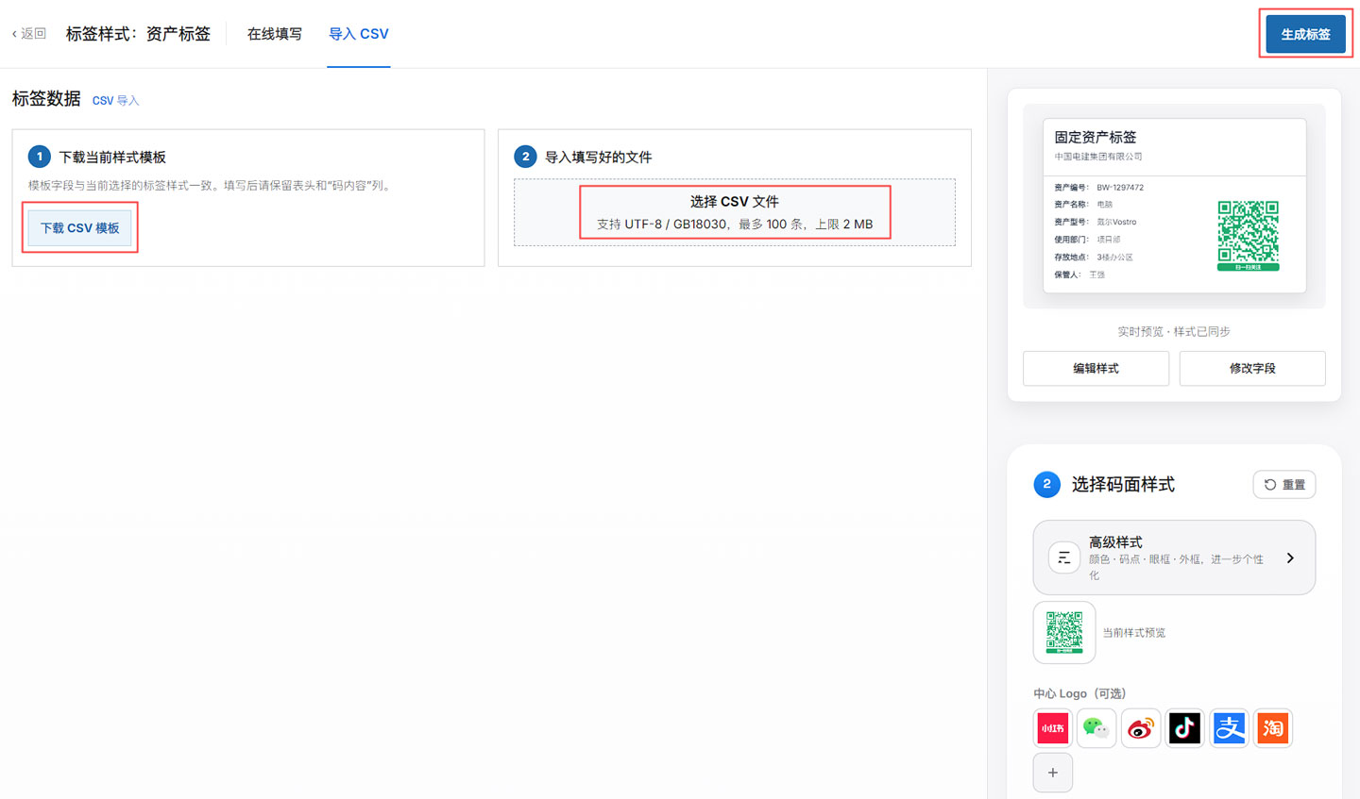
Task: Click 下载当前样式模板 step heading
Action: click(x=112, y=158)
